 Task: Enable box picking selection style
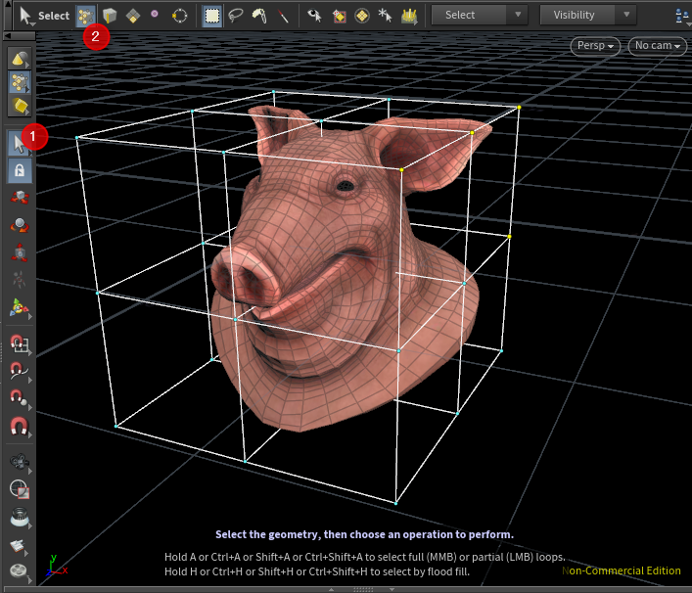pyautogui.click(x=212, y=16)
